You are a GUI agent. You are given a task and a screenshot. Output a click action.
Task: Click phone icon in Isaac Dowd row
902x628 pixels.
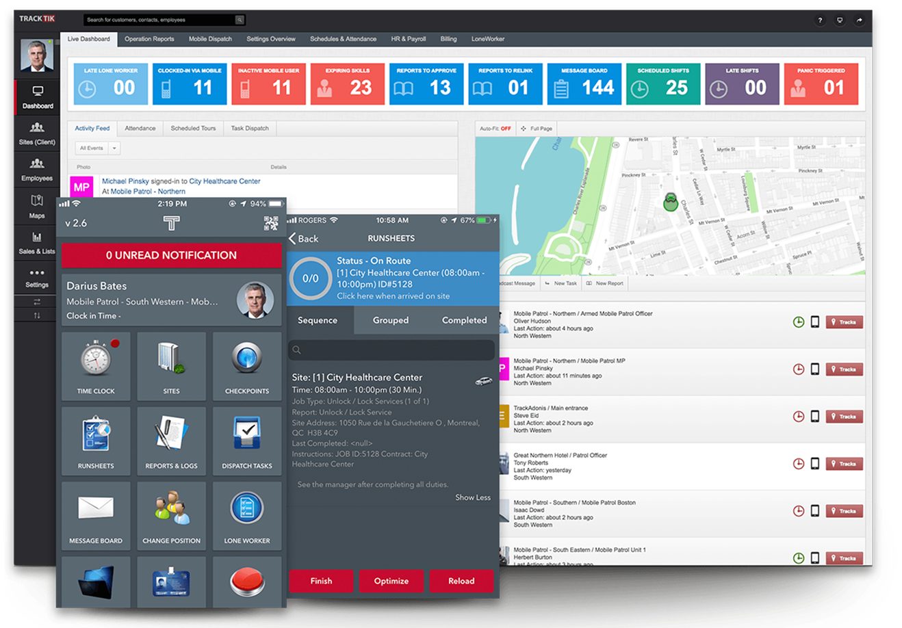(815, 511)
